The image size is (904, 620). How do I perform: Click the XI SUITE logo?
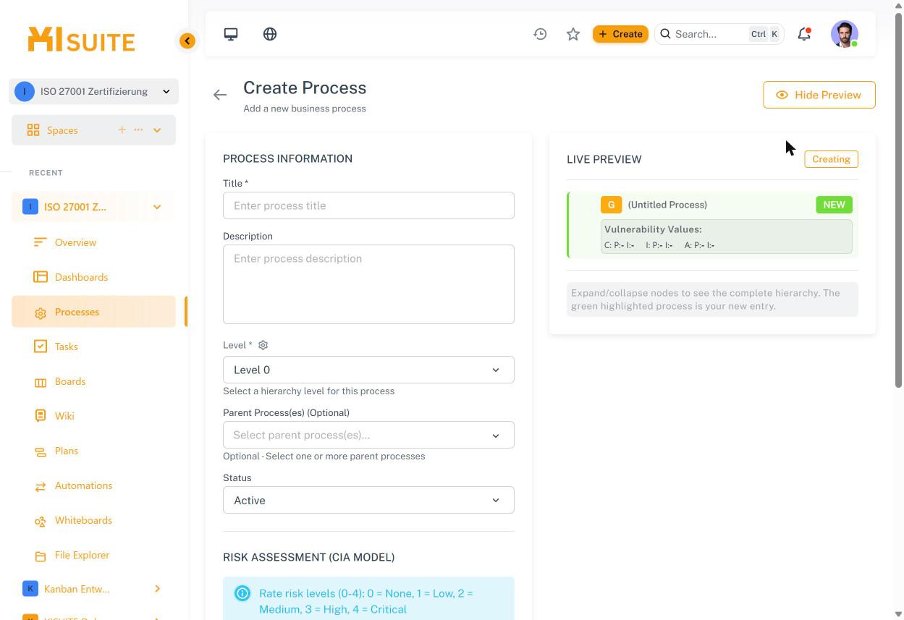[81, 40]
